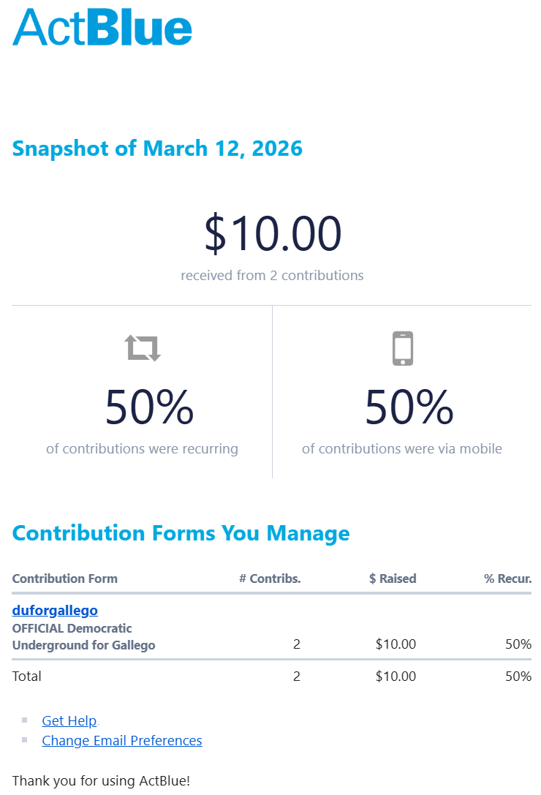The image size is (541, 795).
Task: Click the bullet beside Change Email Preferences
Action: pyautogui.click(x=25, y=740)
